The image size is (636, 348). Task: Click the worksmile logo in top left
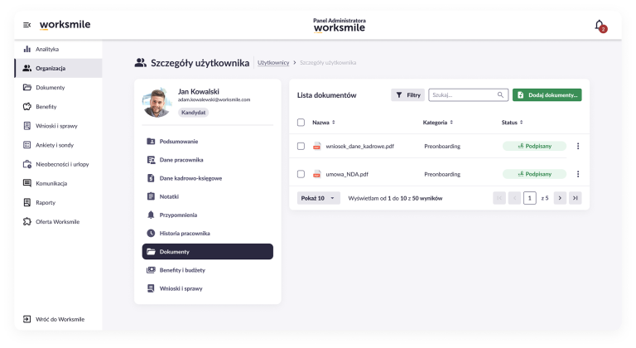click(65, 25)
